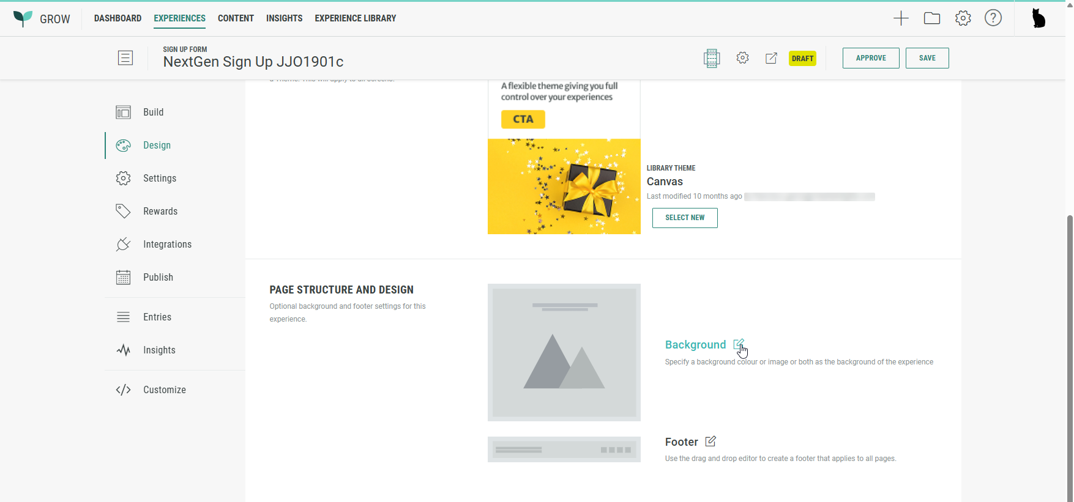Go to EXPERIENCE LIBRARY tab

tap(355, 18)
